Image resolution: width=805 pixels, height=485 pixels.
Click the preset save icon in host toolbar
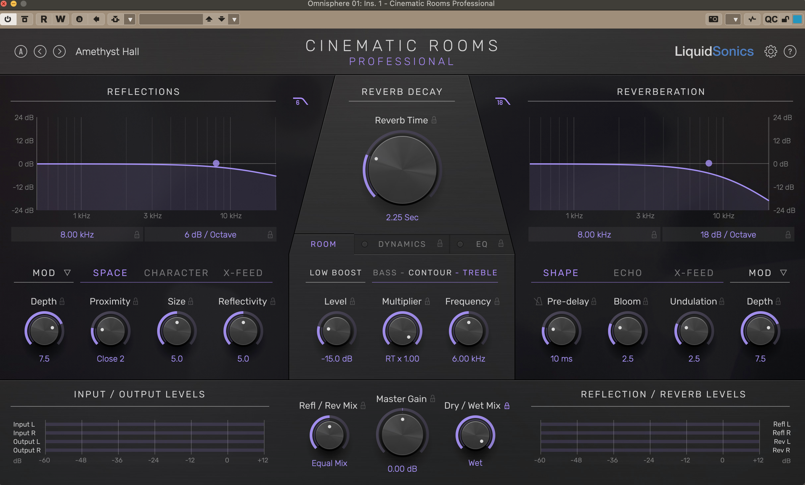[x=115, y=19]
